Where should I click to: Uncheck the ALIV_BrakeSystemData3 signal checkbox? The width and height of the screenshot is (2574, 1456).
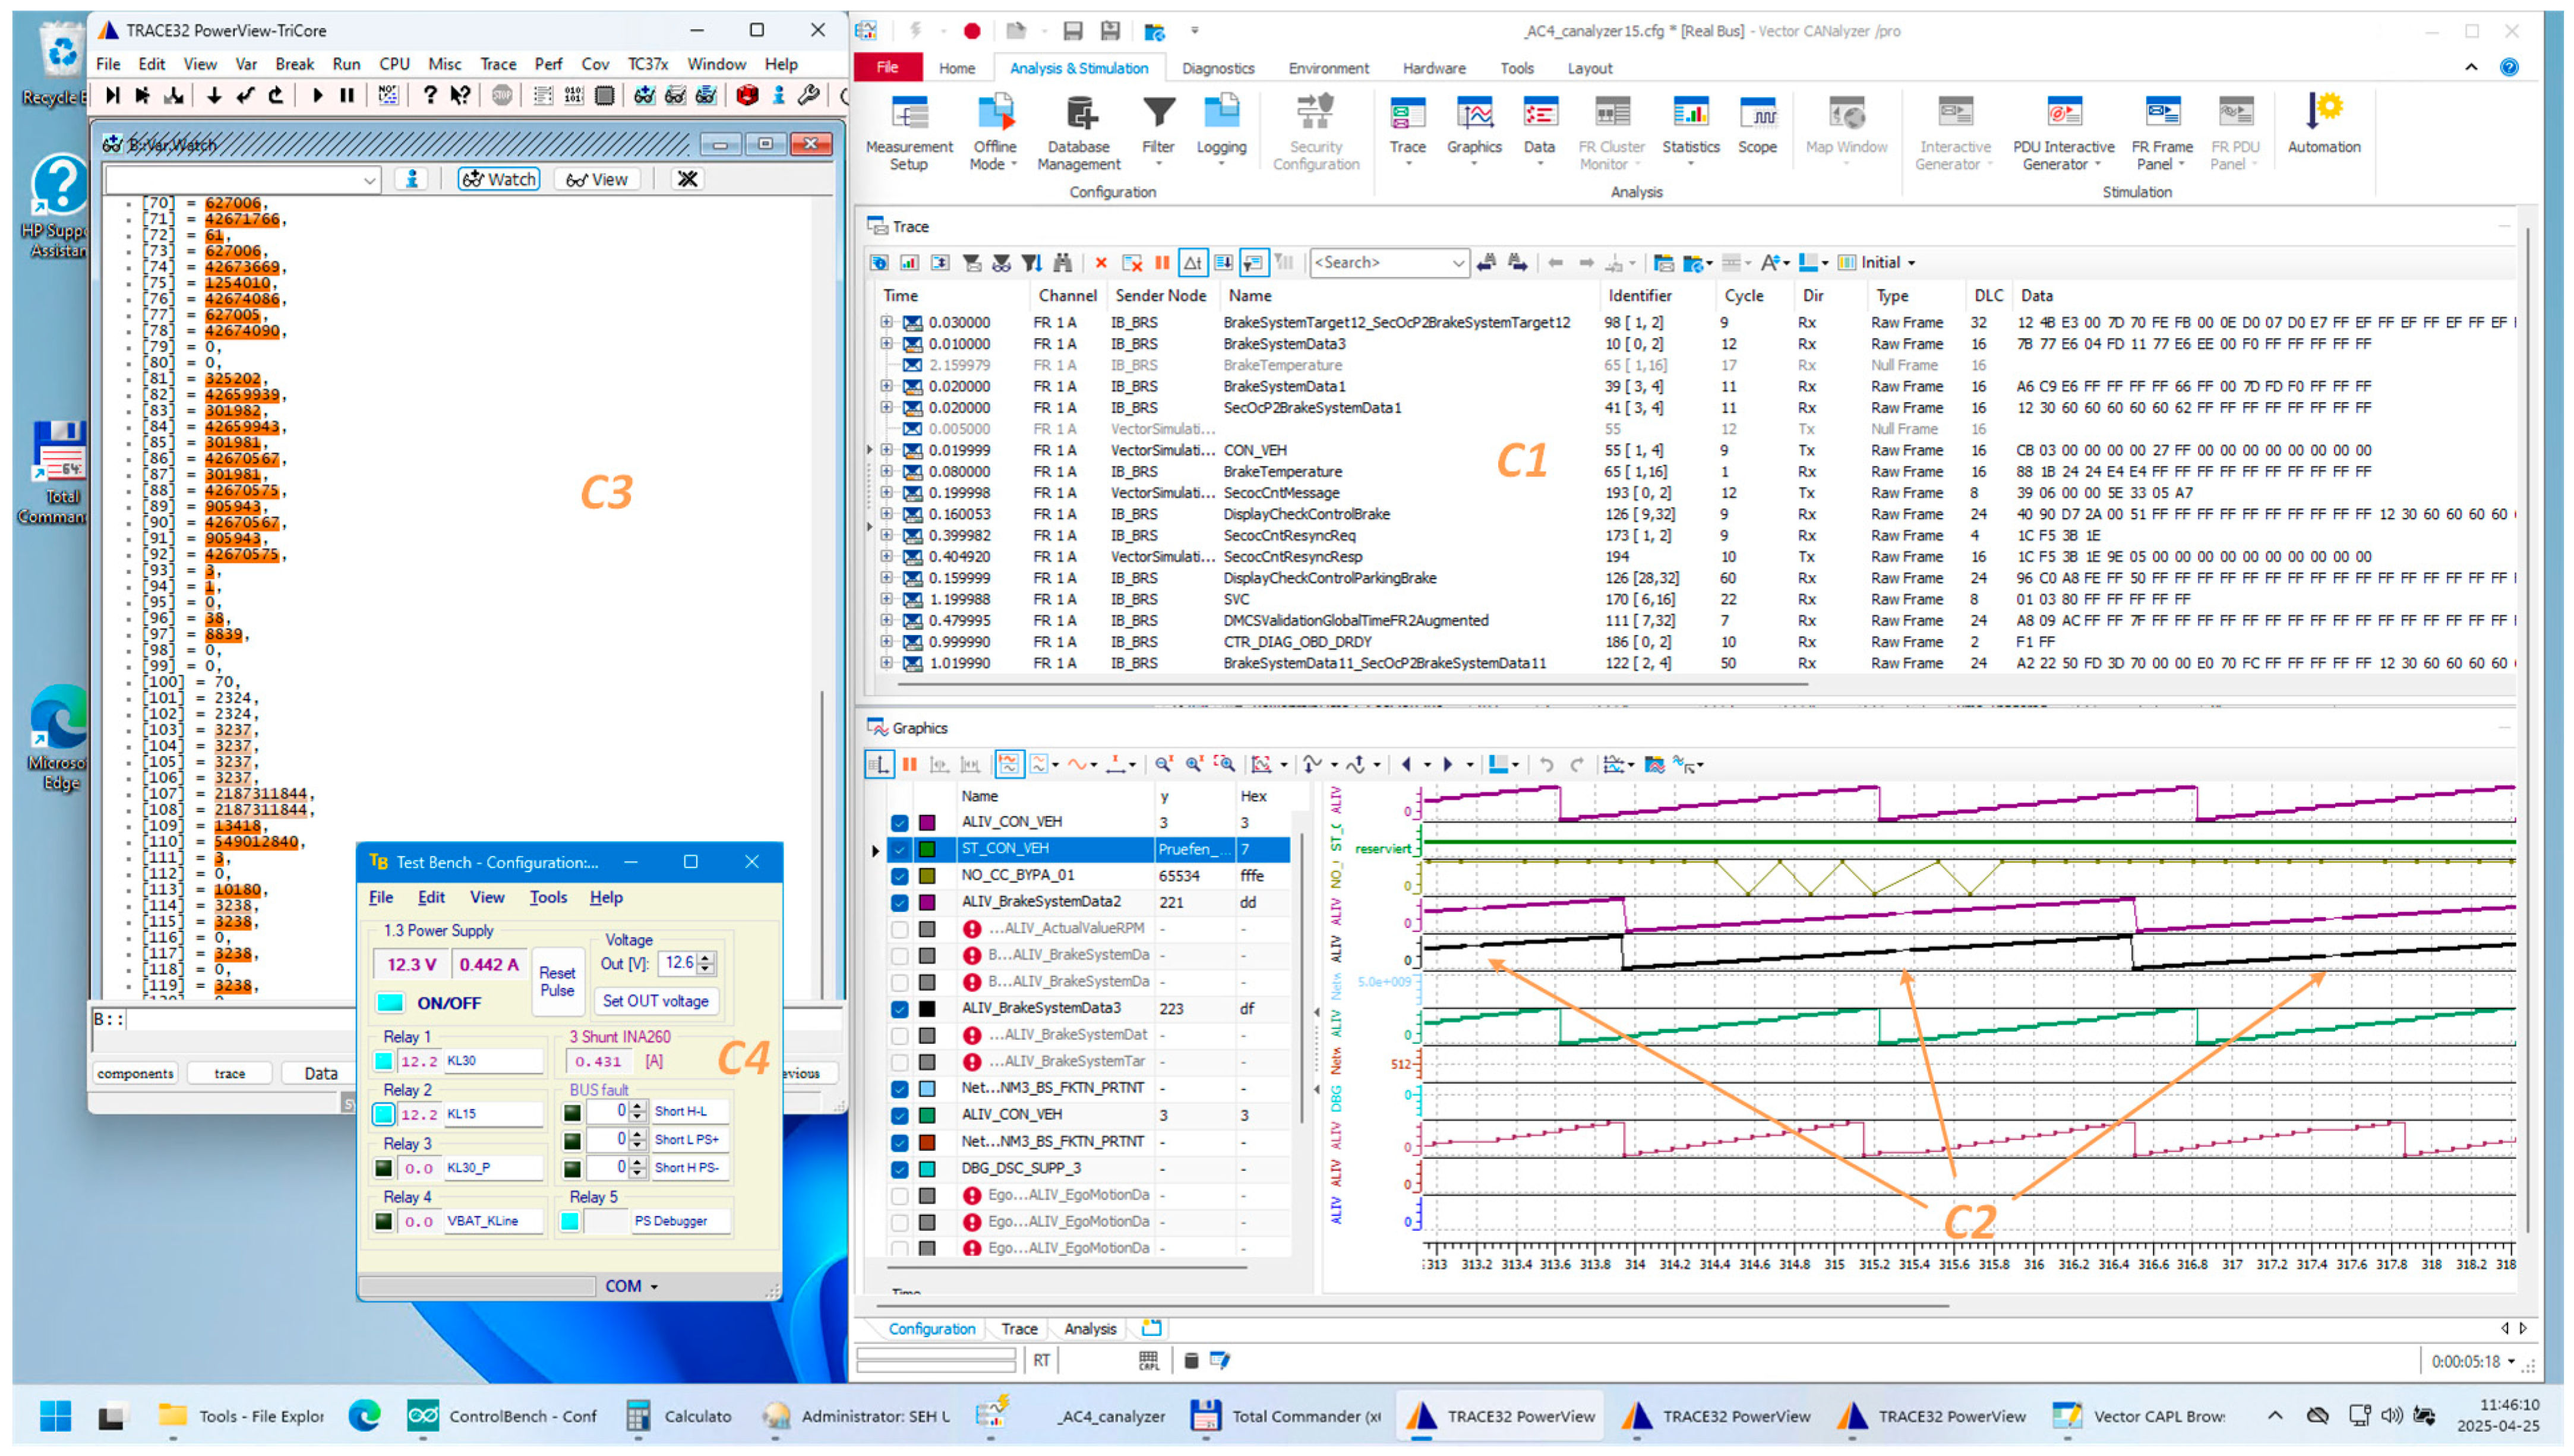point(900,1009)
